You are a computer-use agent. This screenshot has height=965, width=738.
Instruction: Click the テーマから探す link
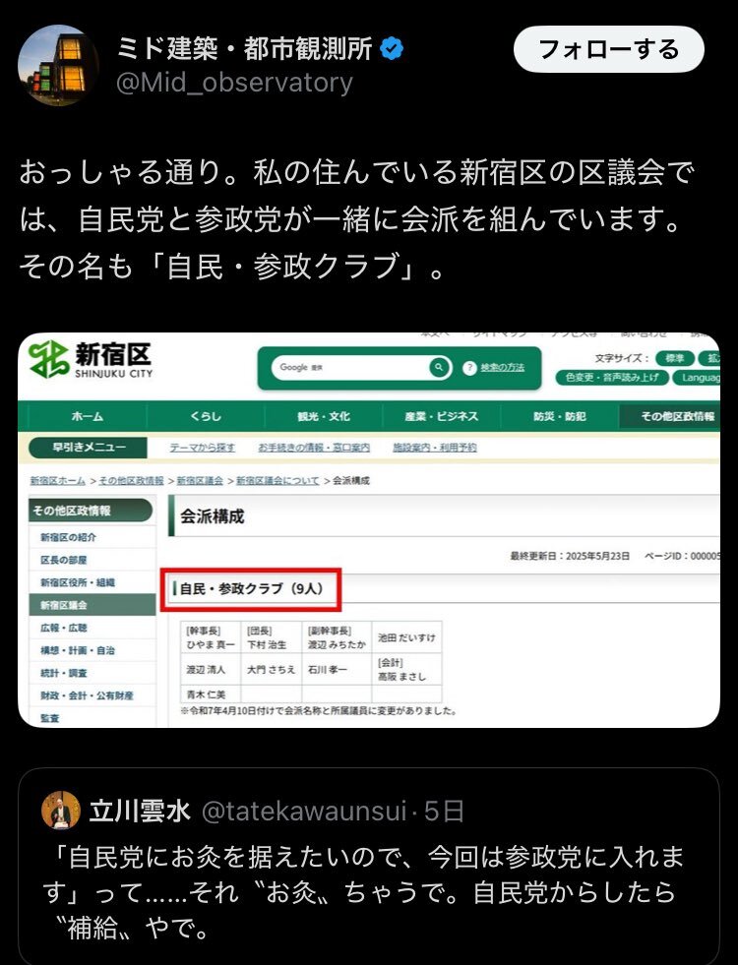click(203, 448)
